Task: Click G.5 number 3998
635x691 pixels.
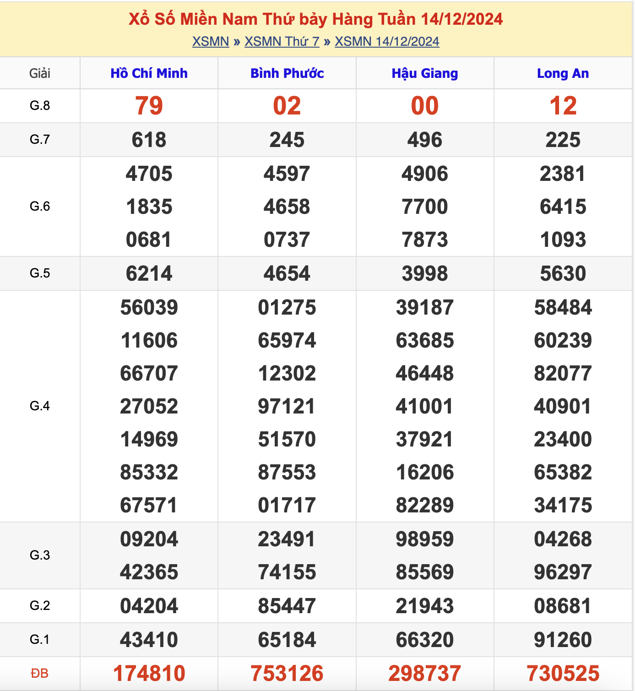Action: coord(425,273)
